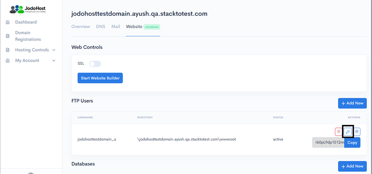Add New FTP user
The image size is (372, 174).
[x=352, y=103]
